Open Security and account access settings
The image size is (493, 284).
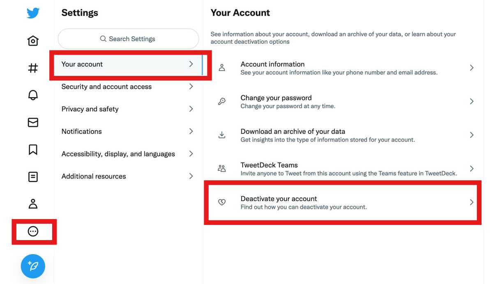[127, 87]
